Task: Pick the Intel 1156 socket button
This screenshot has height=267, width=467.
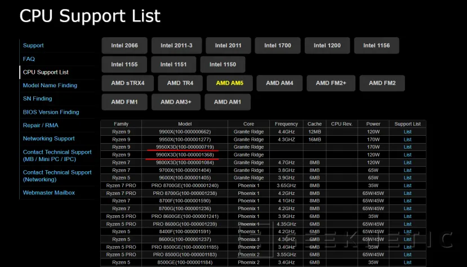Action: point(376,46)
